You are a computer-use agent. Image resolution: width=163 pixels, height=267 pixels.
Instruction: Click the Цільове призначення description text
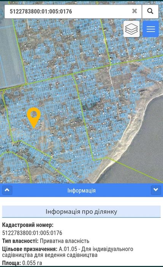click(68, 252)
